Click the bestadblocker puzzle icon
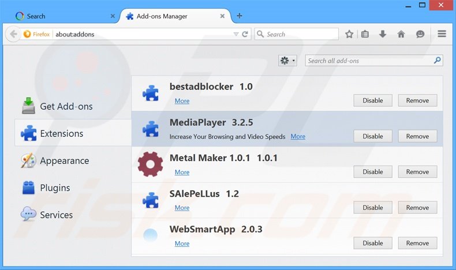This screenshot has width=456, height=270. (151, 93)
